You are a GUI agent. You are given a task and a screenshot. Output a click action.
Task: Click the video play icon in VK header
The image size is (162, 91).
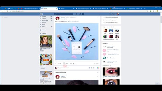pos(83,14)
